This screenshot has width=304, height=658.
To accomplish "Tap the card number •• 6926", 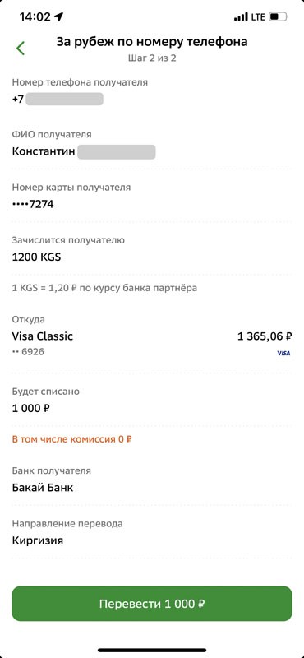I will pyautogui.click(x=28, y=352).
